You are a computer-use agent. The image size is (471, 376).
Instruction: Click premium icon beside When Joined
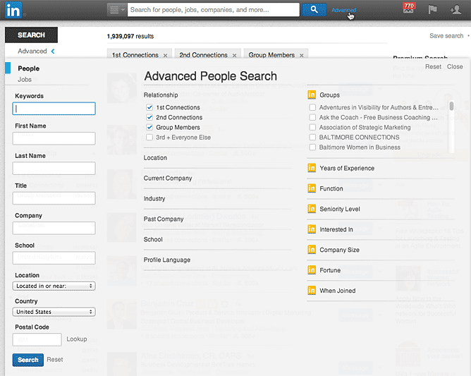click(x=312, y=291)
